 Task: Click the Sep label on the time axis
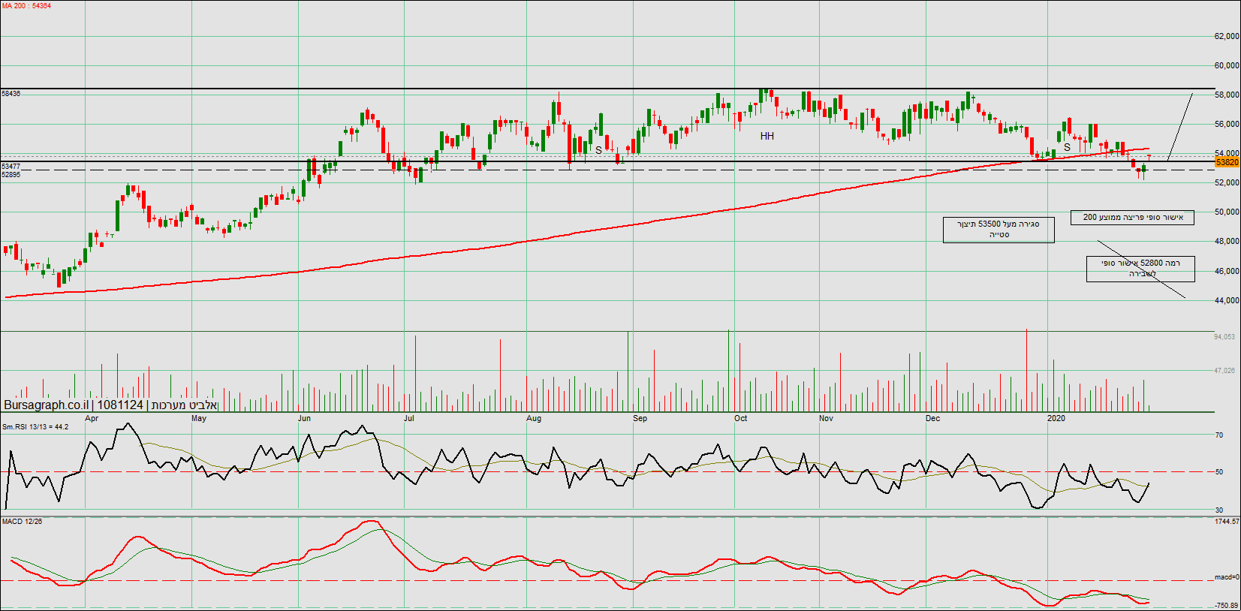point(640,419)
